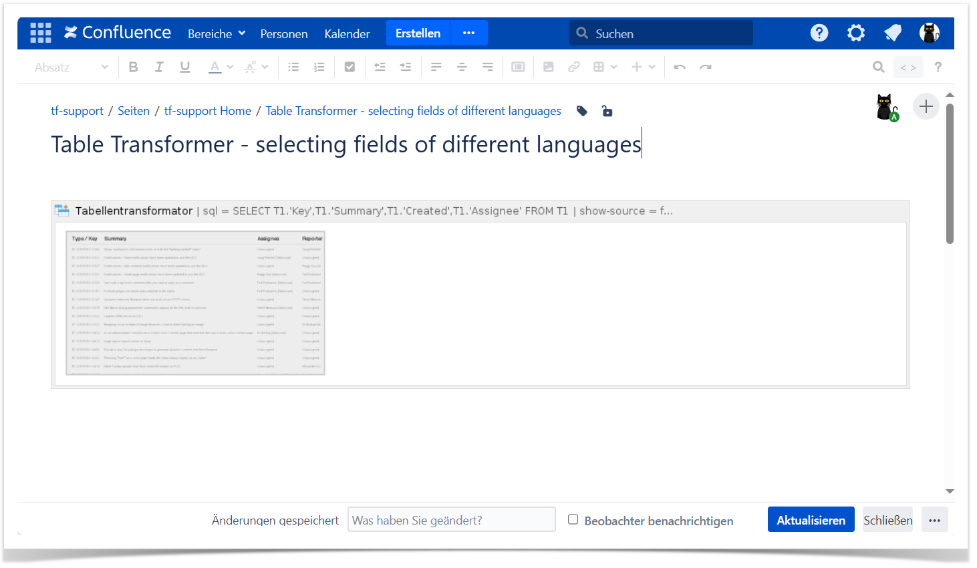Focus the change comment input field
Screen dimensions: 977x568
[451, 520]
